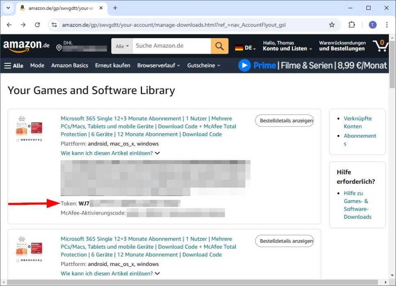Click the back navigation arrow
Image resolution: width=396 pixels, height=286 pixels.
click(9, 25)
